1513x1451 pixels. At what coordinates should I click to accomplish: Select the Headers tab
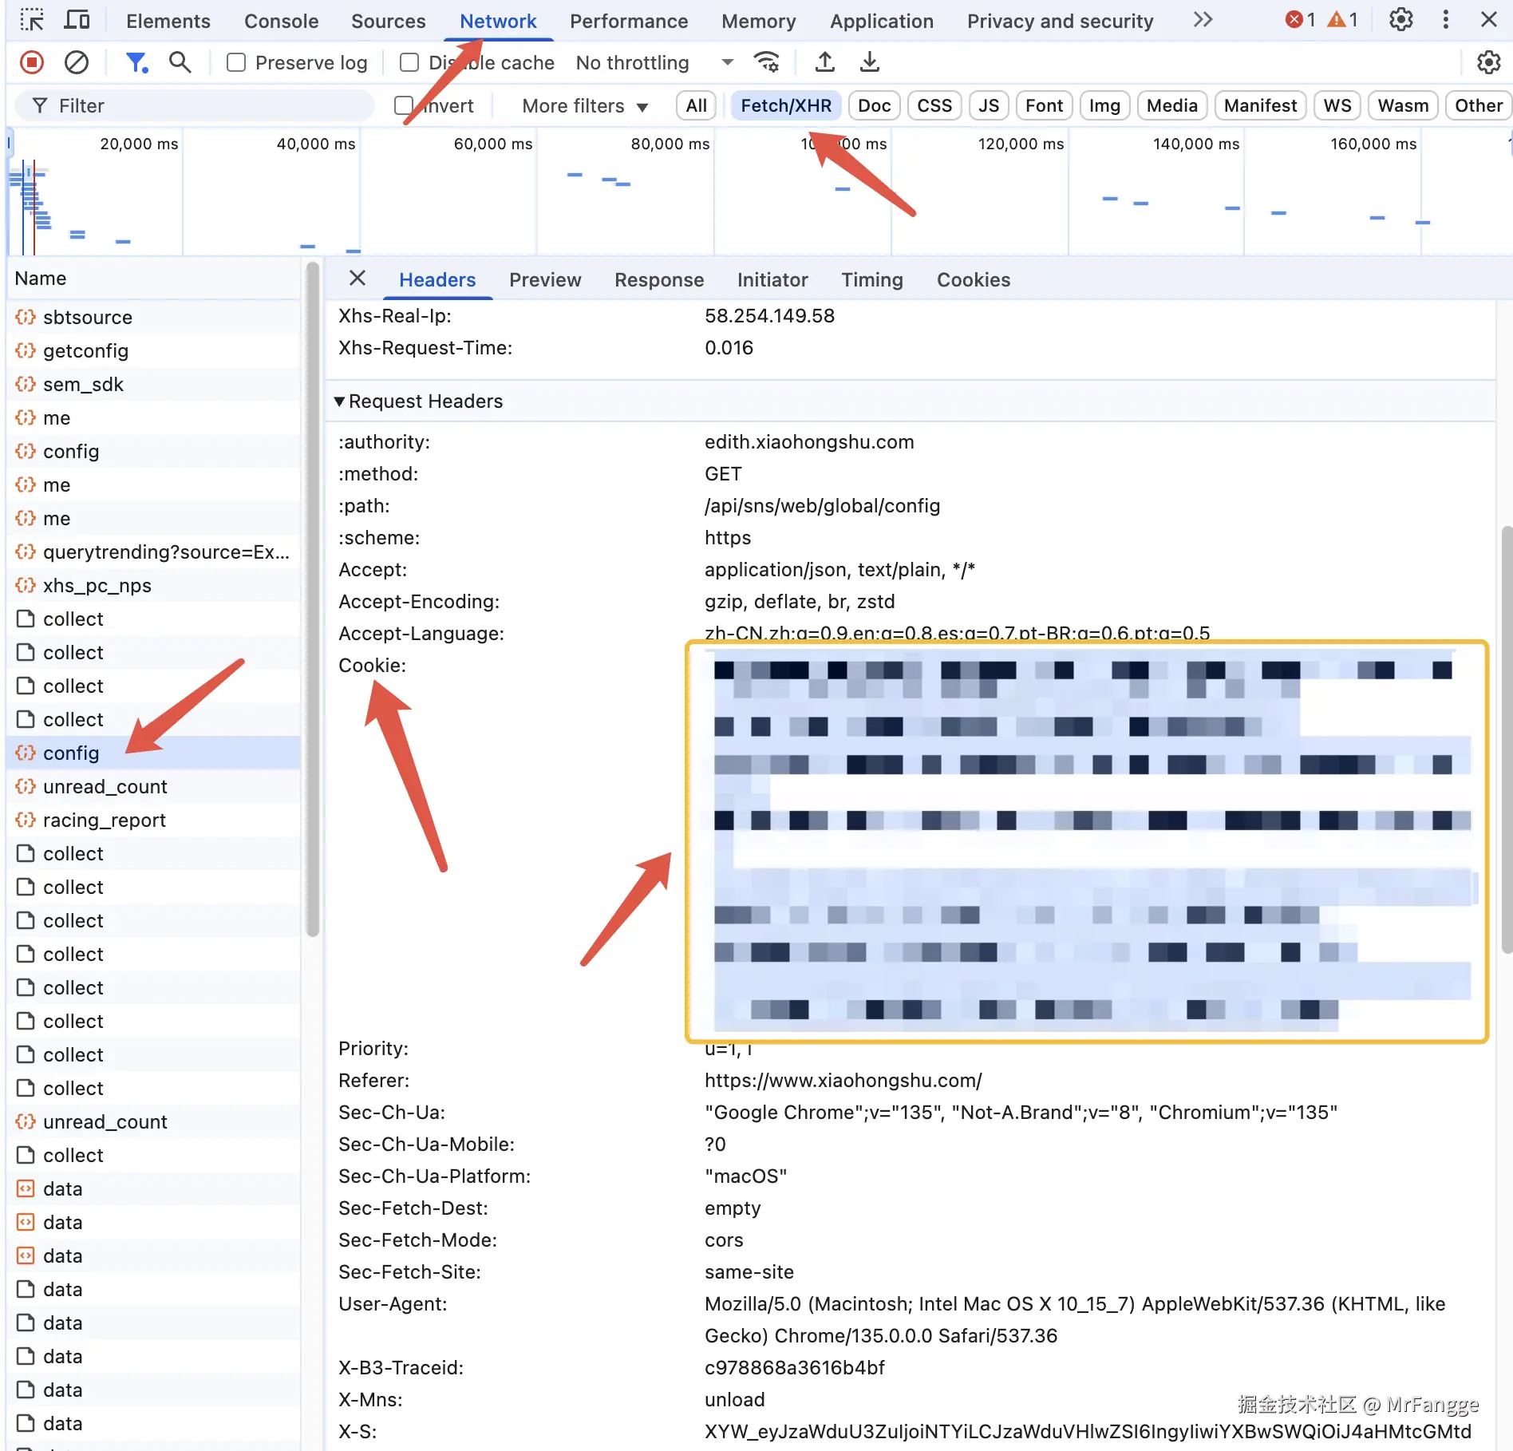(437, 279)
